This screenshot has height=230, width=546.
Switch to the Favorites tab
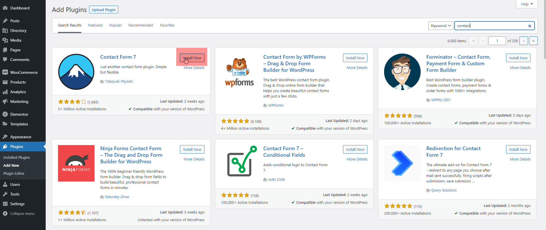coord(167,25)
